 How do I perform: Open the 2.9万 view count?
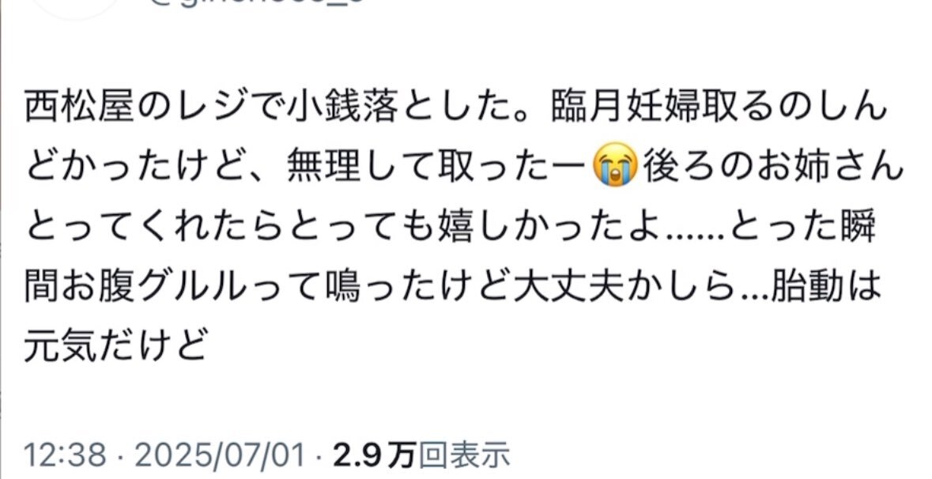[374, 456]
